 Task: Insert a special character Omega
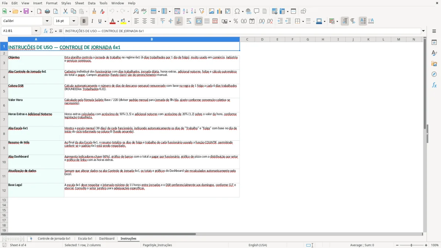coord(237,11)
